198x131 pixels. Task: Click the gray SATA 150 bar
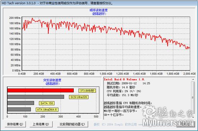(21, 103)
